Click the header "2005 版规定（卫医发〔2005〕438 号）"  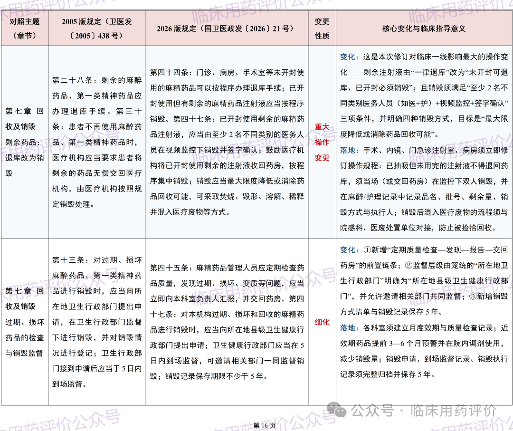coord(97,29)
